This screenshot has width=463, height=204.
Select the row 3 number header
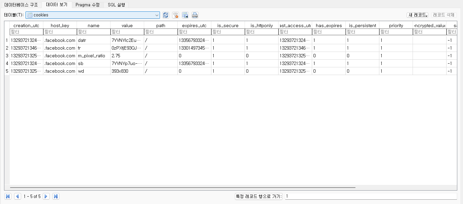7,56
